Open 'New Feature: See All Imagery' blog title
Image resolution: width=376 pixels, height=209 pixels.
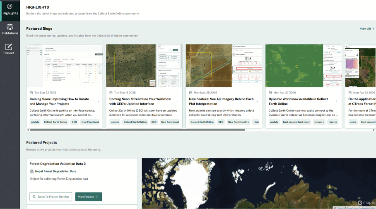coord(221,101)
